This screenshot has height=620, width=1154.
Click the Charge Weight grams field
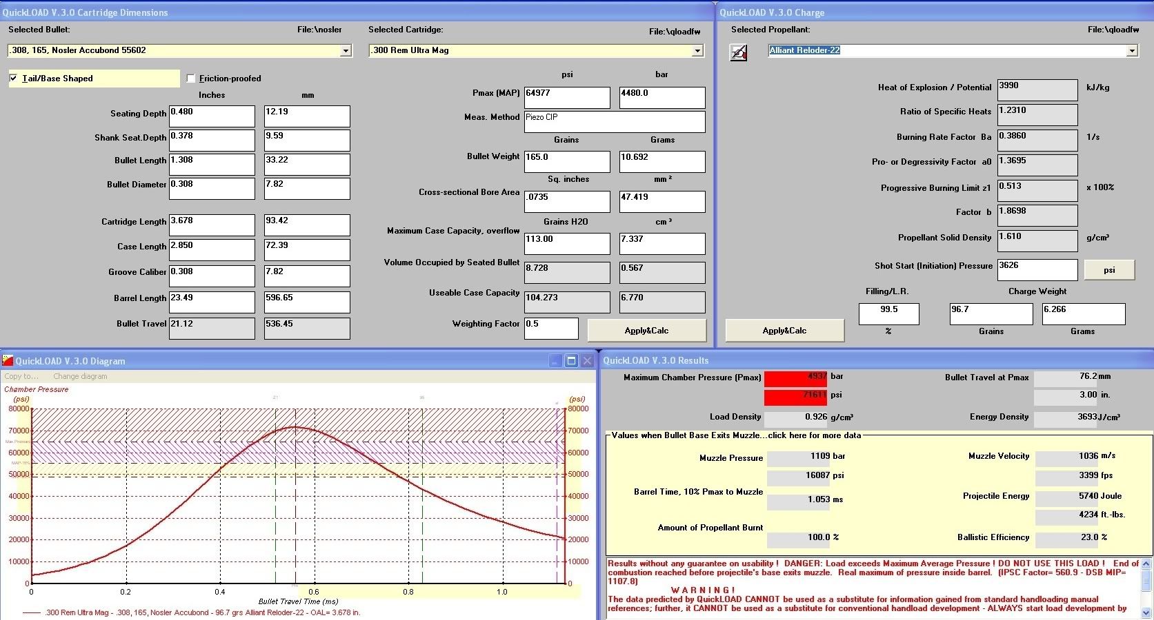click(1084, 314)
